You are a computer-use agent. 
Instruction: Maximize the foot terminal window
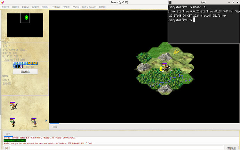tap(233, 2)
